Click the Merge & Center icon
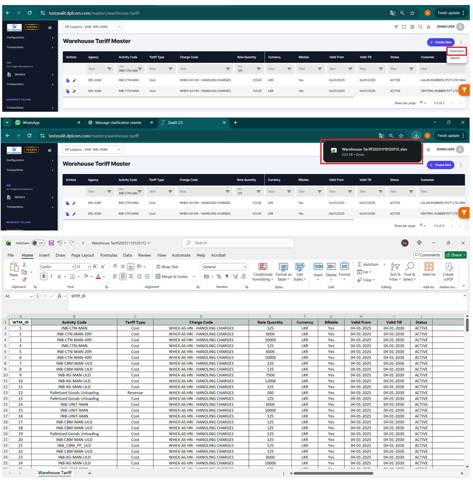This screenshot has width=473, height=483. (158, 277)
